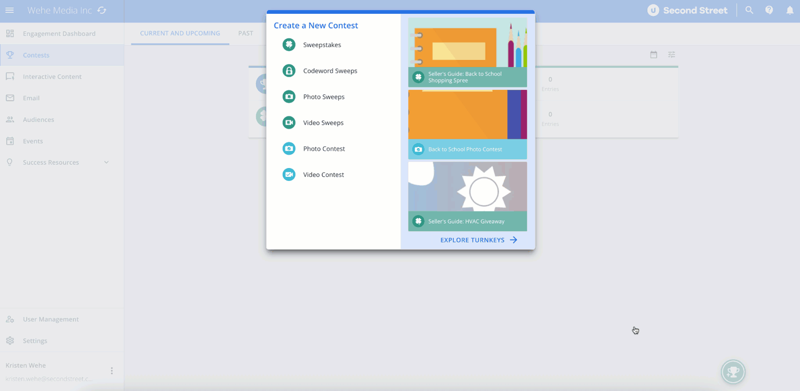This screenshot has height=391, width=800.
Task: Select Video Contest from the list
Action: pyautogui.click(x=323, y=175)
